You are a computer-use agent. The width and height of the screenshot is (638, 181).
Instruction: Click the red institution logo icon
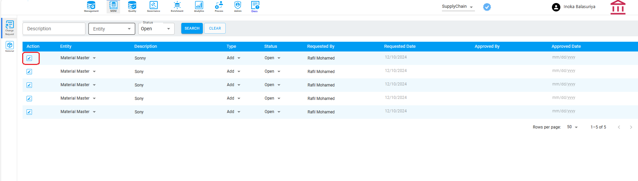click(x=618, y=7)
